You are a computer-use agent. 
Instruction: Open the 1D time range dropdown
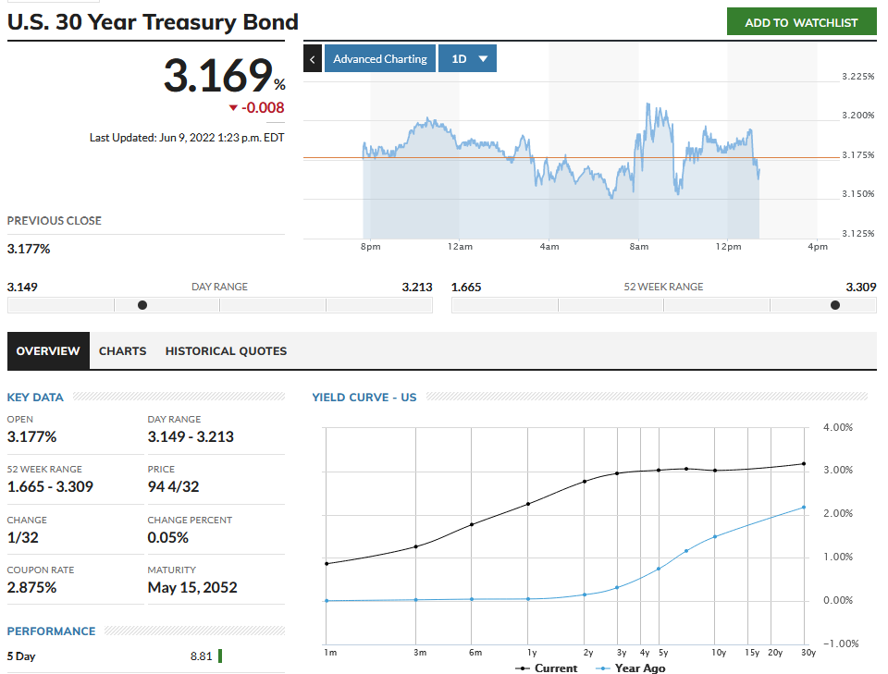click(x=467, y=58)
